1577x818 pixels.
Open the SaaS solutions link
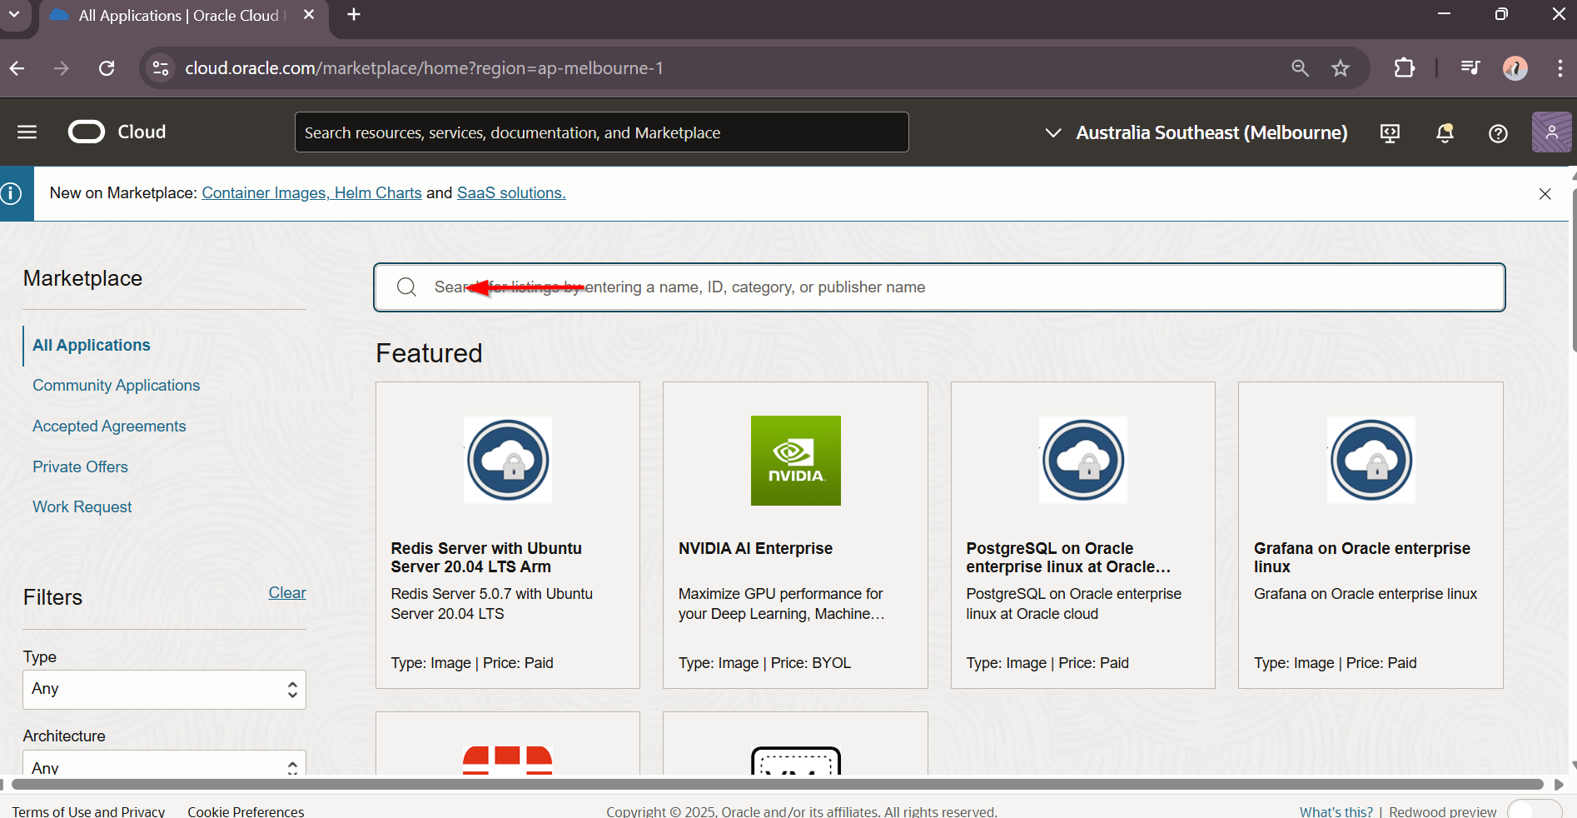point(510,192)
